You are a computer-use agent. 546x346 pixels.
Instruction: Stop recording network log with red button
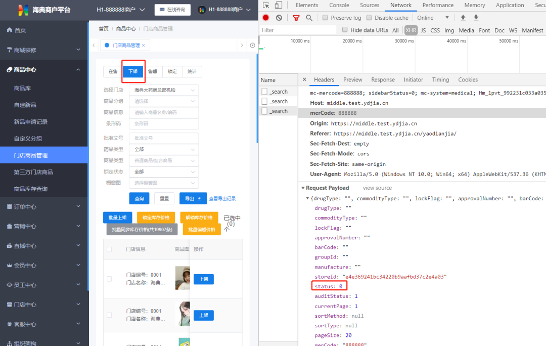click(266, 17)
